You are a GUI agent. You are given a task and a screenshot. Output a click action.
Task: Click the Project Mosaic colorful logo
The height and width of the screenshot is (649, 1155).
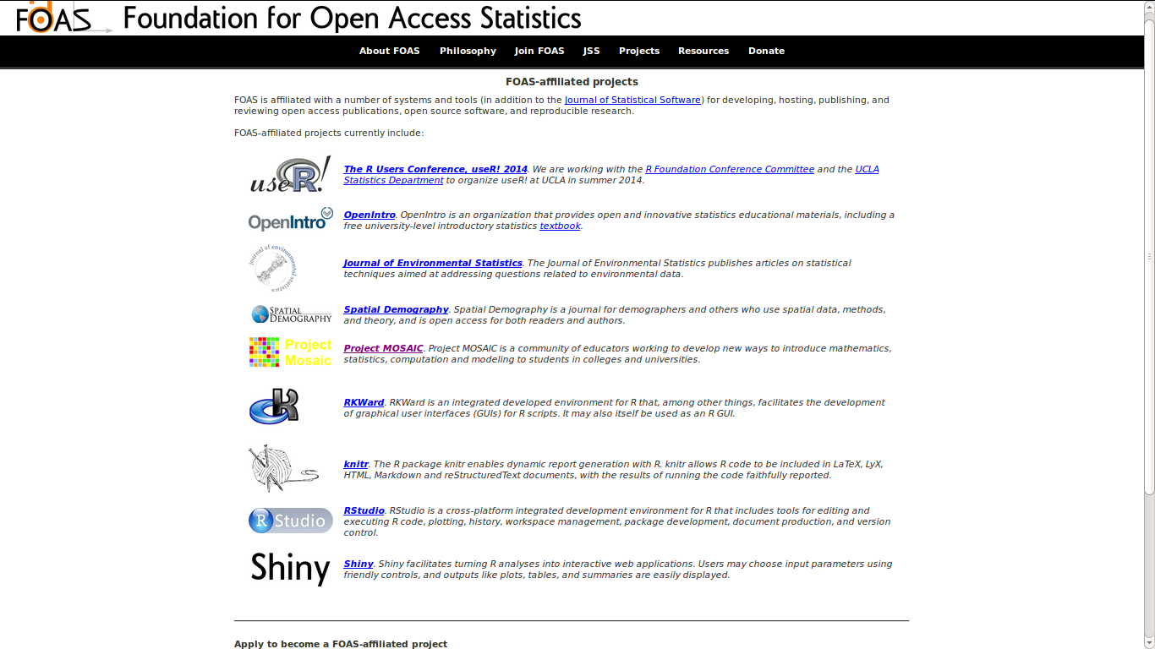(290, 352)
